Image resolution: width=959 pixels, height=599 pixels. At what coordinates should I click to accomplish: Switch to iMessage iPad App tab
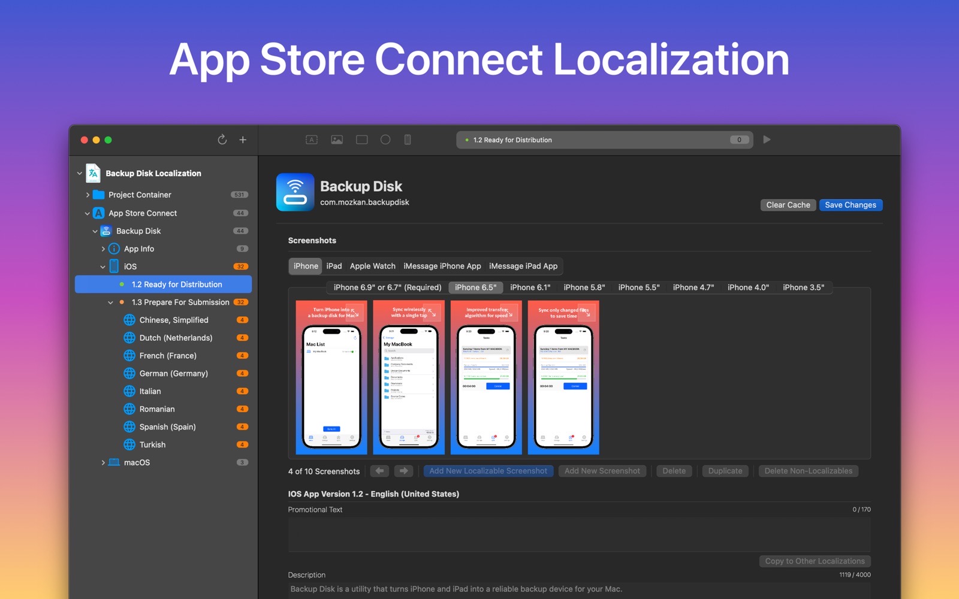click(x=523, y=266)
